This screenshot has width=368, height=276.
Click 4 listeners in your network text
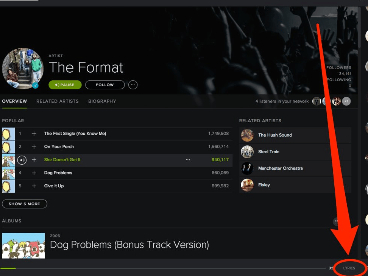tap(282, 101)
